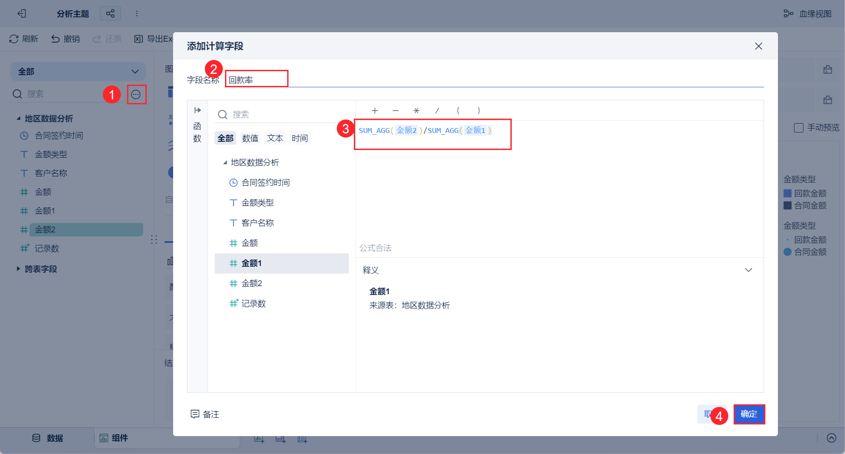Click the 金额1 token in formula

pos(476,130)
